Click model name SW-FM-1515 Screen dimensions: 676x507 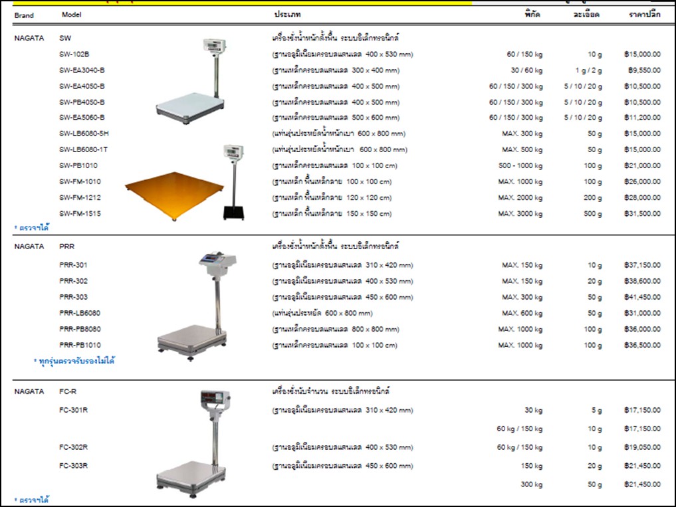(80, 213)
